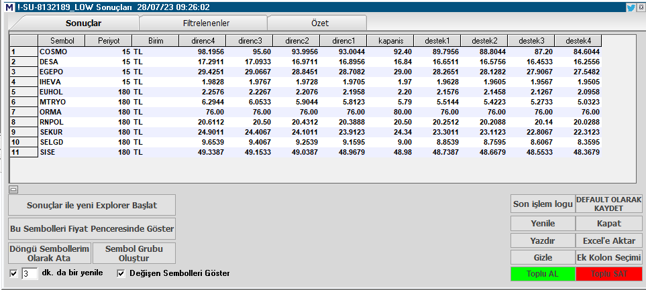Click the direnc3 column header
The image size is (646, 290).
[x=250, y=41]
